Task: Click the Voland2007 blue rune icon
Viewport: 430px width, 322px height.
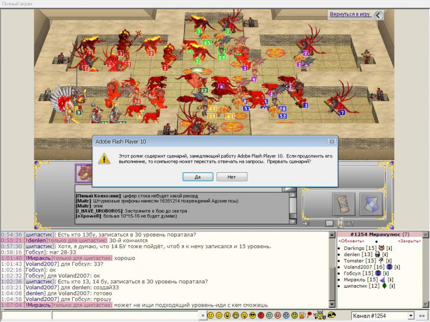Action: [389, 267]
